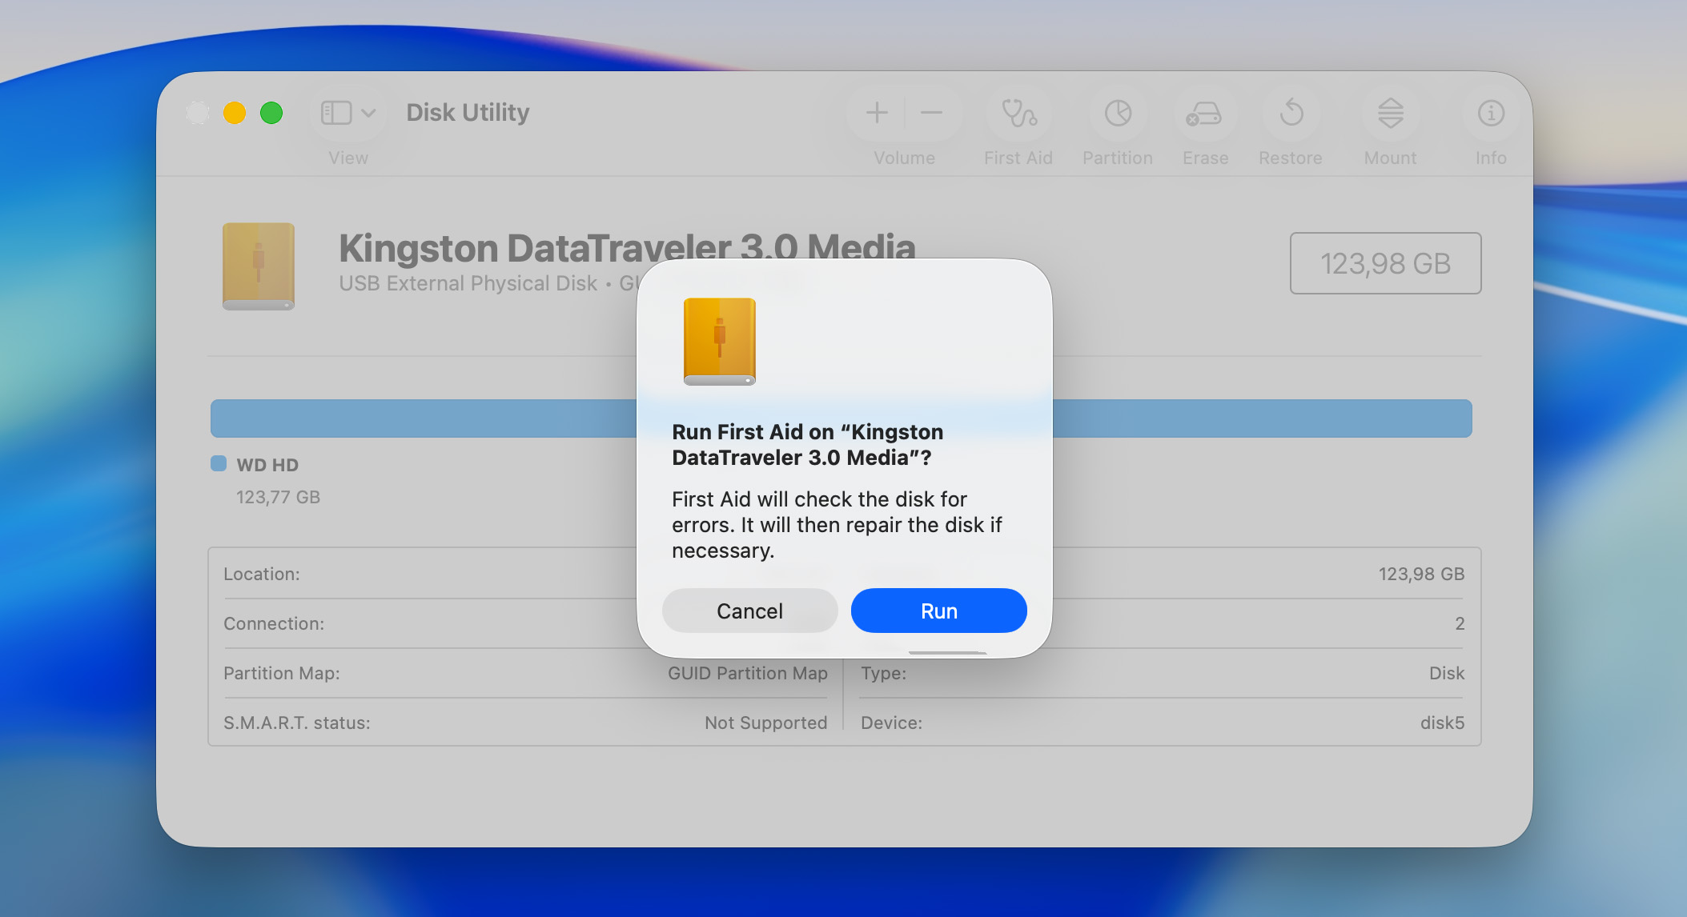
Task: Cancel the First Aid dialog
Action: (749, 611)
